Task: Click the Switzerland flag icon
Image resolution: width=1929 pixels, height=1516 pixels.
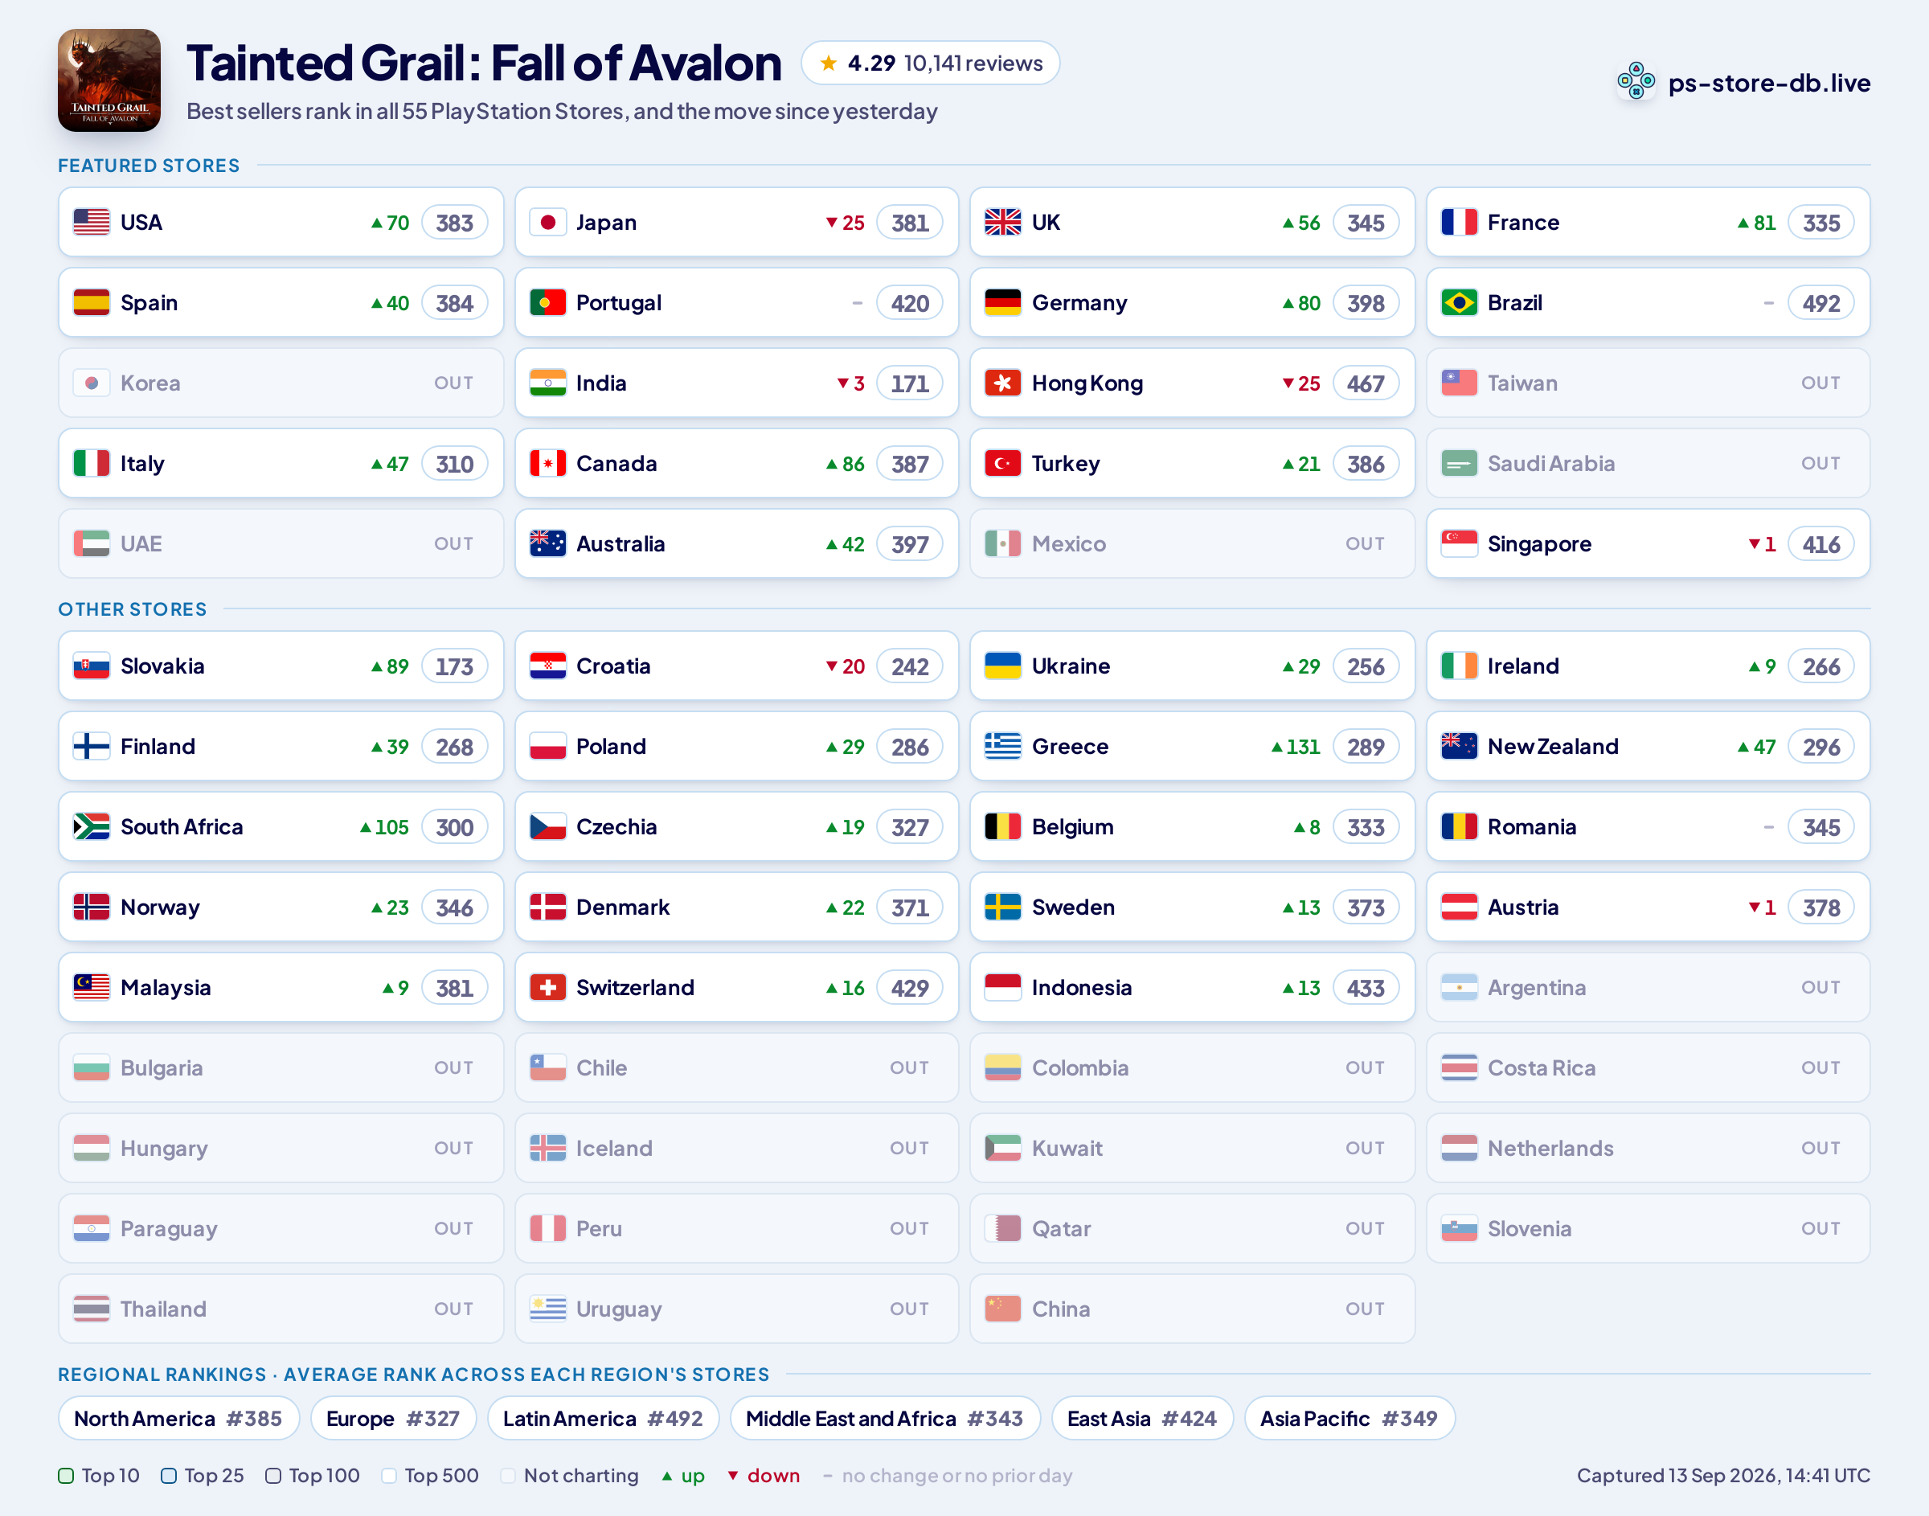Action: point(547,987)
